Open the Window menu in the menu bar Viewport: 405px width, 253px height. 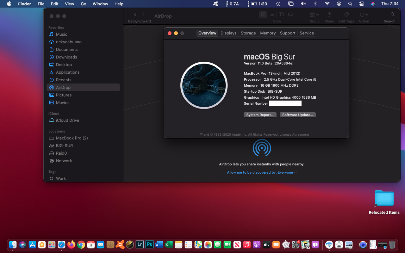point(100,4)
